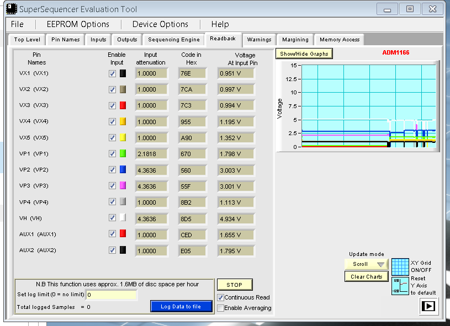Click the black color swatch for AUX2
Viewport: 450px width, 326px height.
[x=123, y=250]
